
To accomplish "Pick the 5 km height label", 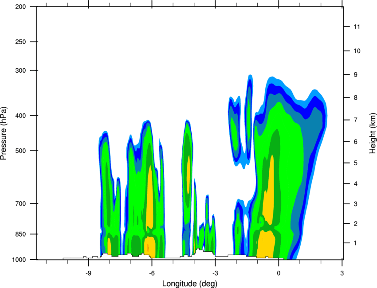I will pos(356,163).
